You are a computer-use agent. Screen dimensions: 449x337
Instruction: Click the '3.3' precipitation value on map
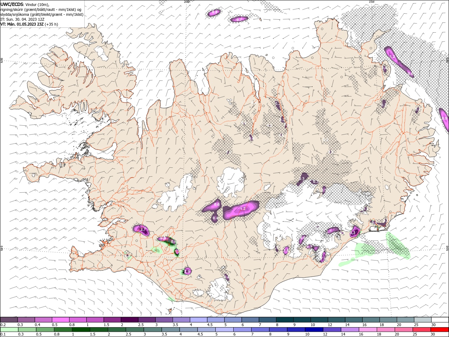pyautogui.click(x=353, y=233)
